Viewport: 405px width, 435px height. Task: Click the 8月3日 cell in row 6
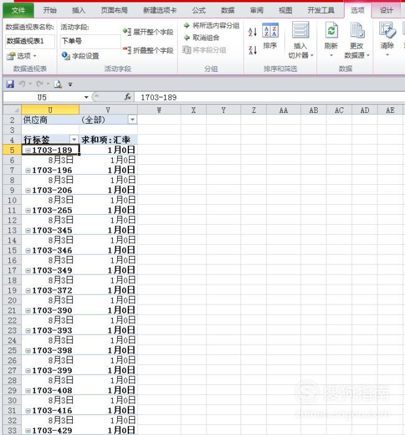coord(50,160)
